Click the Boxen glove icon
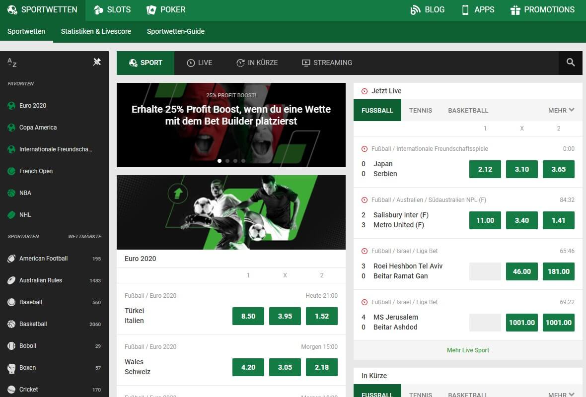Viewport: 586px width, 397px height. click(11, 368)
